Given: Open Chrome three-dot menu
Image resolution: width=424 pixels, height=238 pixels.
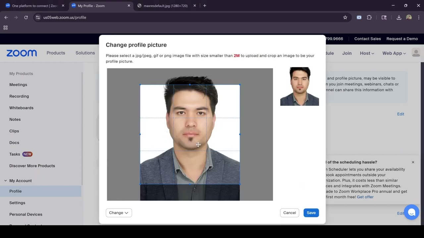Looking at the screenshot, I should 419,18.
